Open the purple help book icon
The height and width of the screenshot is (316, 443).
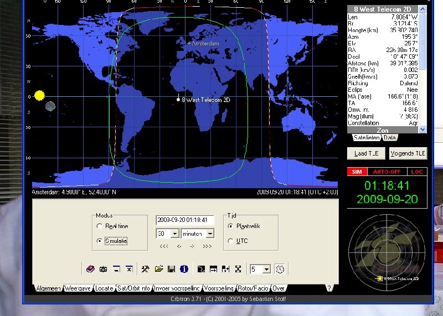tap(90, 269)
